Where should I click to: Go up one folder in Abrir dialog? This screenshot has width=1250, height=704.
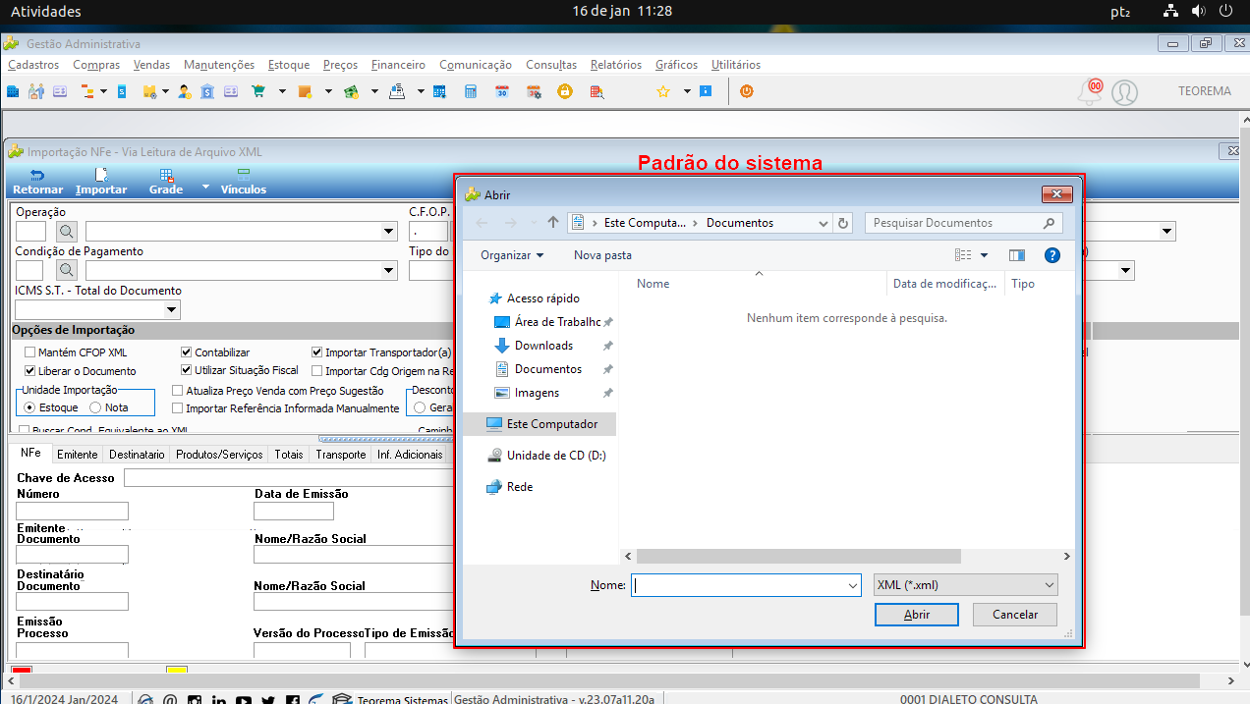[553, 223]
